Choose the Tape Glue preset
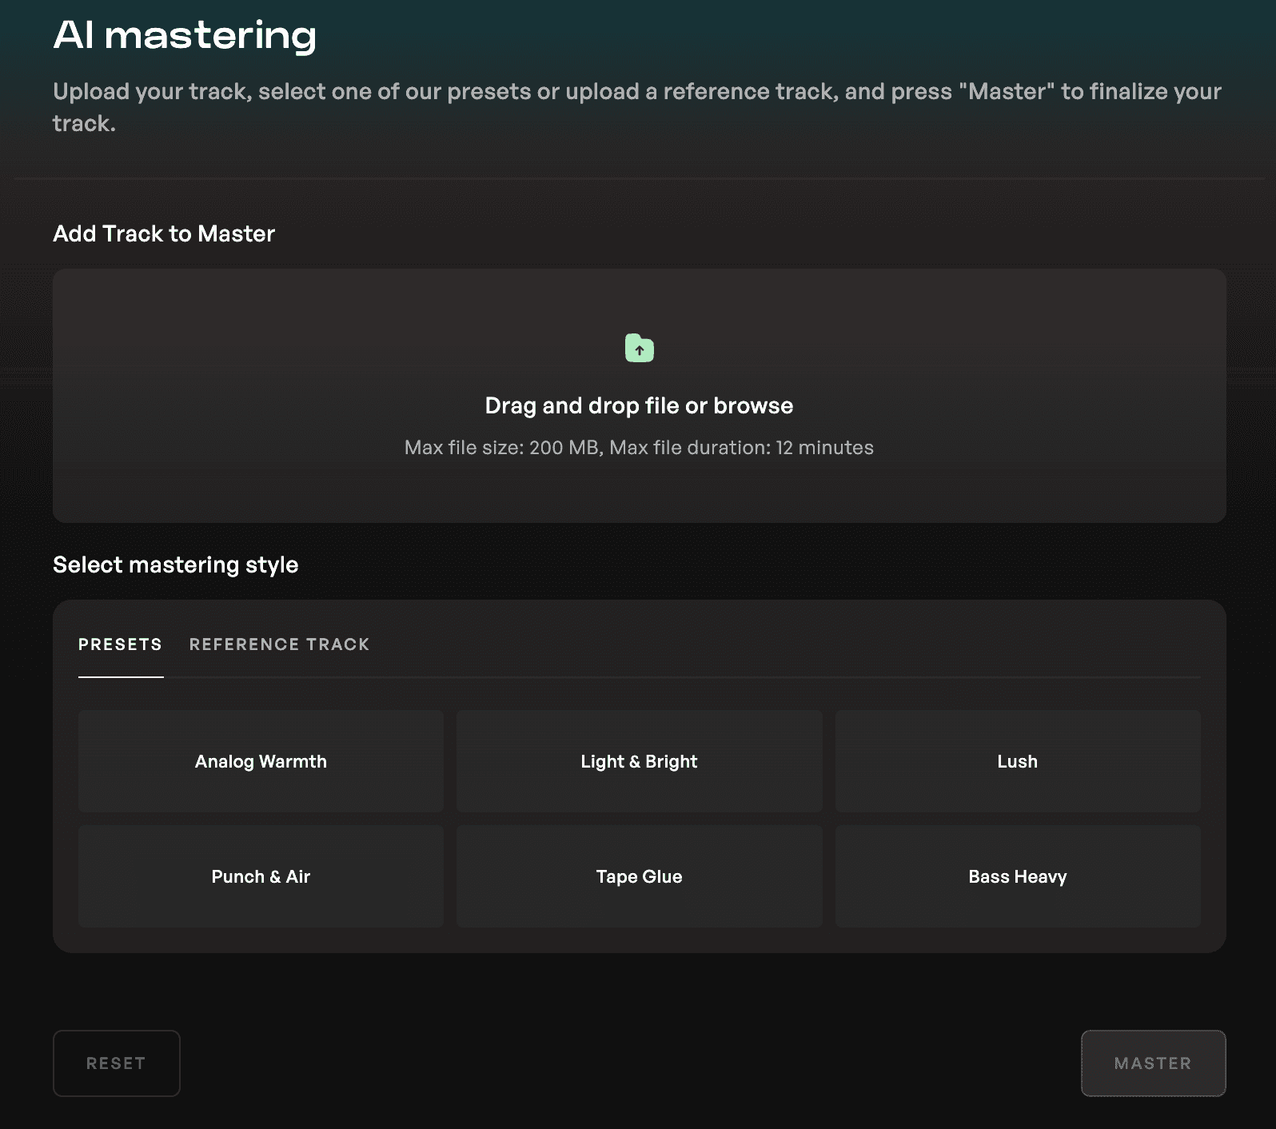This screenshot has height=1129, width=1276. coord(639,876)
